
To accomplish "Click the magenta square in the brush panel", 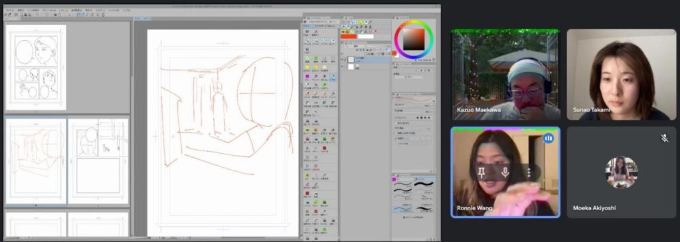I will pos(394,179).
